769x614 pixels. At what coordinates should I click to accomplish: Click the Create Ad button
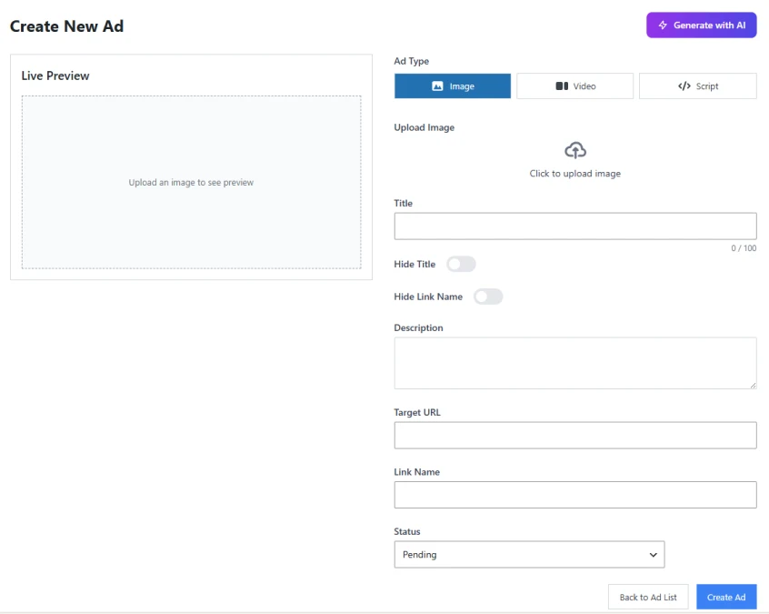click(726, 597)
